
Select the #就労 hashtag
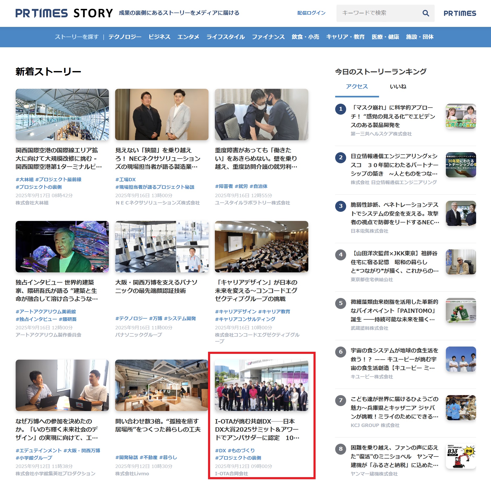coord(241,186)
